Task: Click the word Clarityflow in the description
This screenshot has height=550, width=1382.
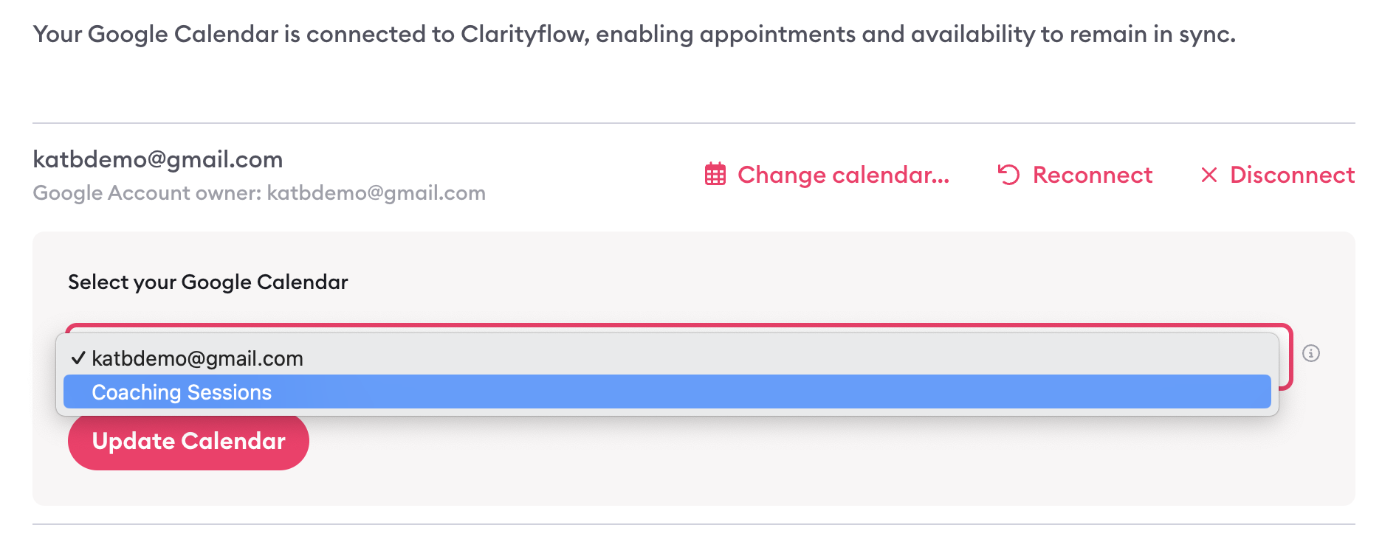Action: [x=524, y=35]
